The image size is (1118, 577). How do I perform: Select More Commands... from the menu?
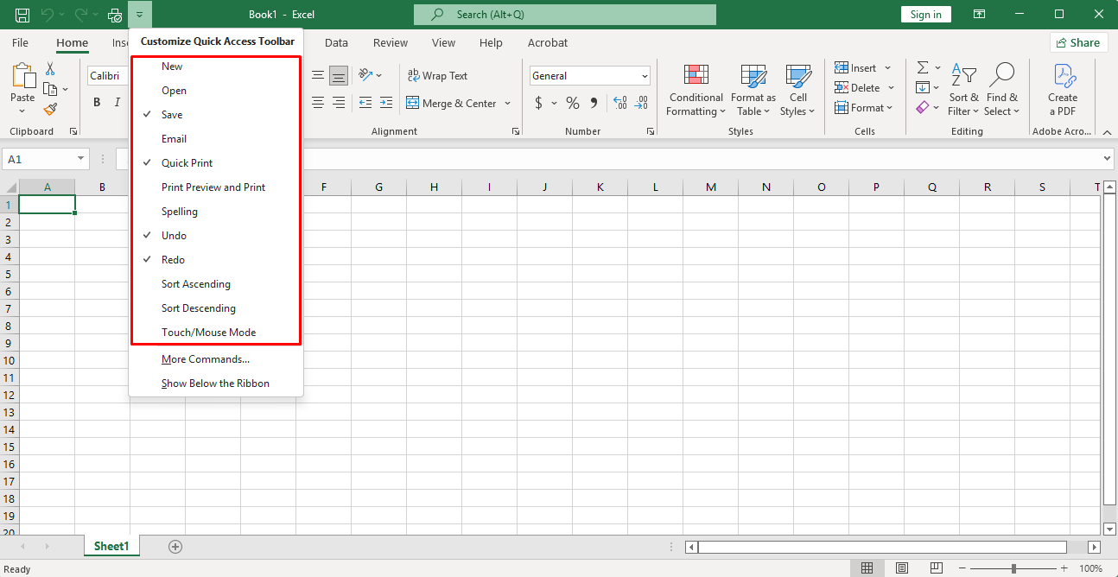point(206,359)
